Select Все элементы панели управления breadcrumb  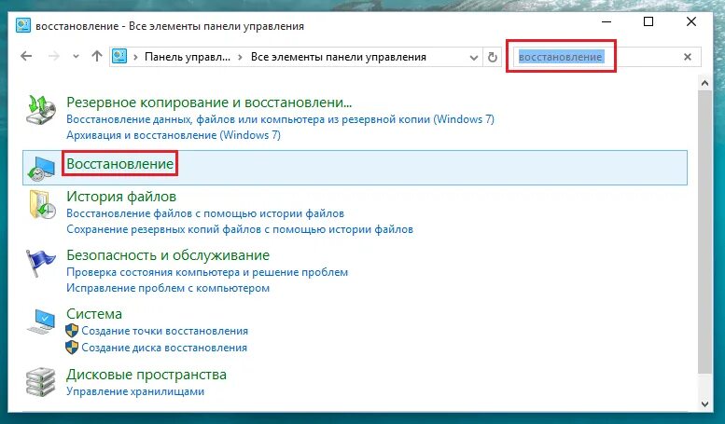pos(339,57)
